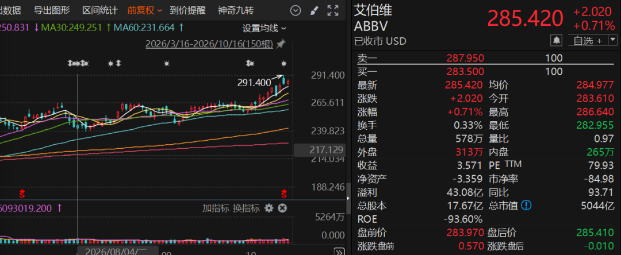Image resolution: width=621 pixels, height=255 pixels.
Task: Click the 6093019.200 volume indicator value
Action: click(x=26, y=208)
